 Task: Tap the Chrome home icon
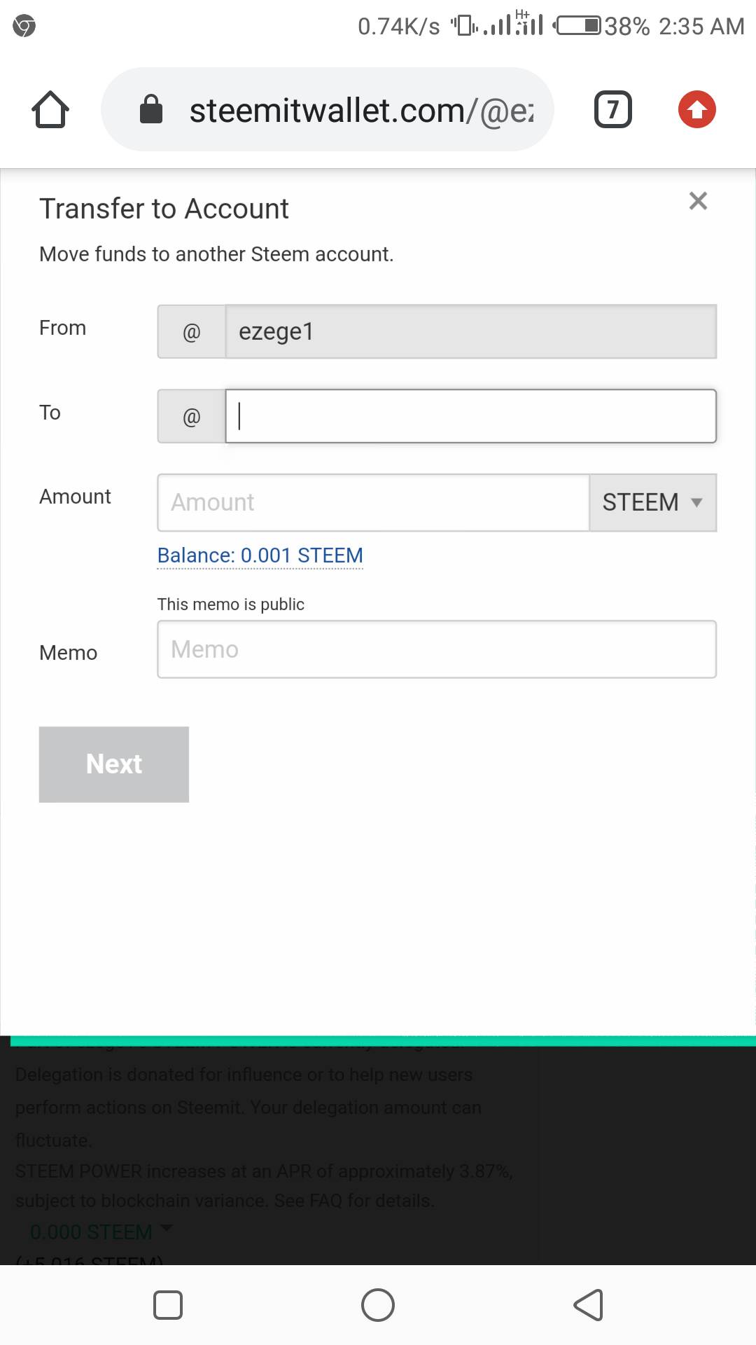coord(50,109)
